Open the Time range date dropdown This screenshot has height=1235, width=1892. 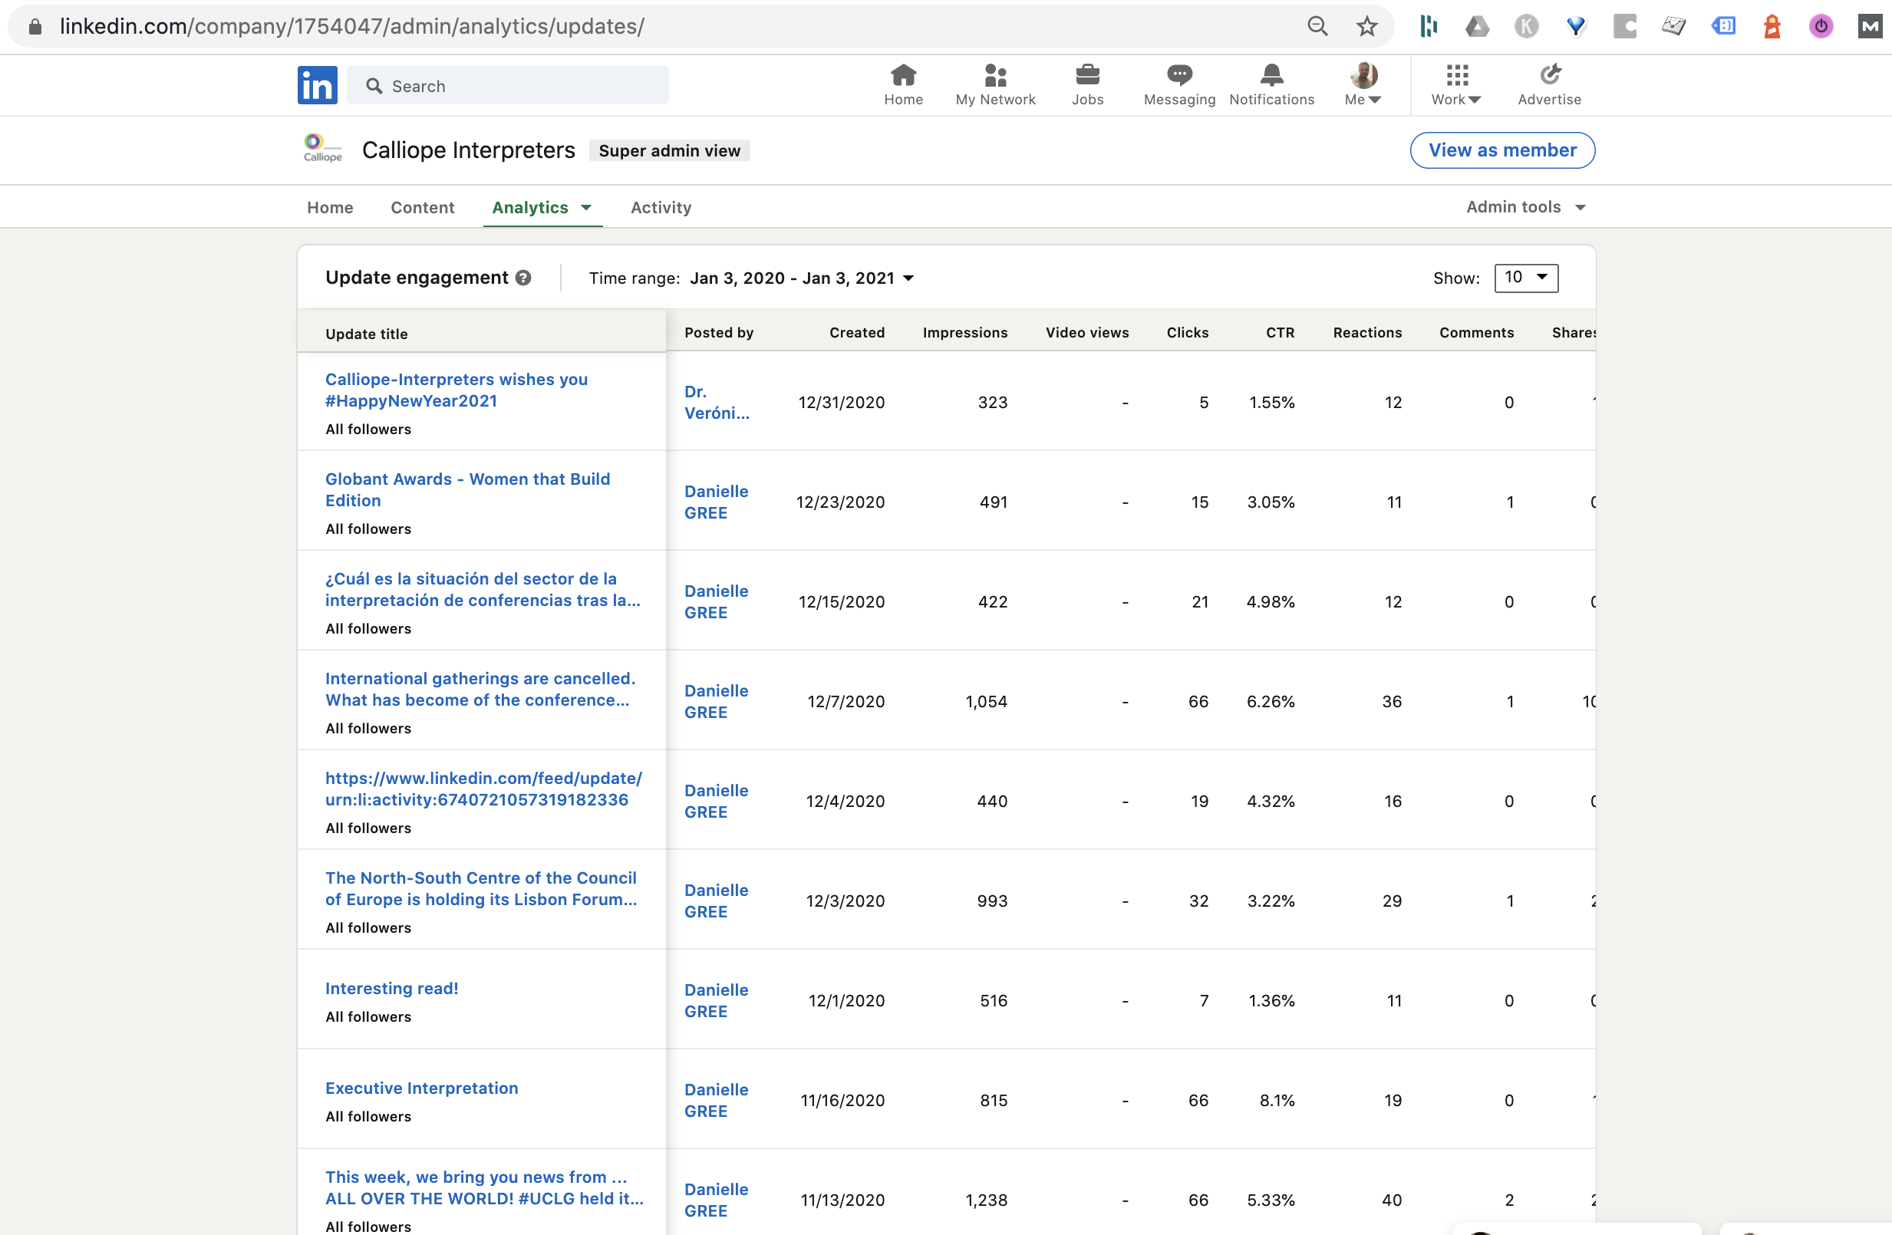801,278
